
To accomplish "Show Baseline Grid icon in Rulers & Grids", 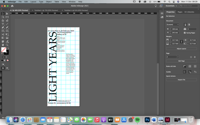I will coord(190,66).
